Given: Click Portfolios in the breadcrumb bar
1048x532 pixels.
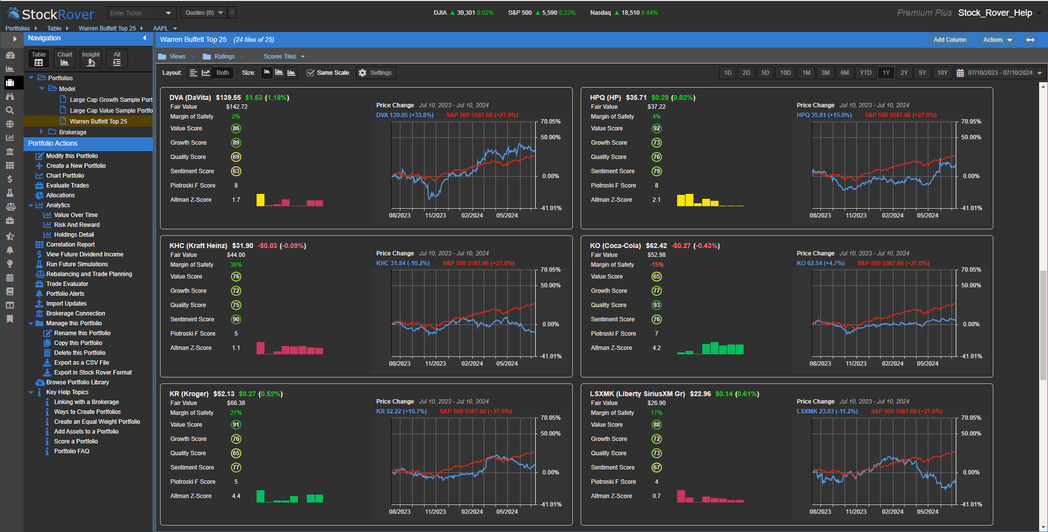Looking at the screenshot, I should tap(17, 29).
